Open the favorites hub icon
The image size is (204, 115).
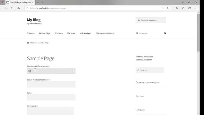[x=177, y=8]
